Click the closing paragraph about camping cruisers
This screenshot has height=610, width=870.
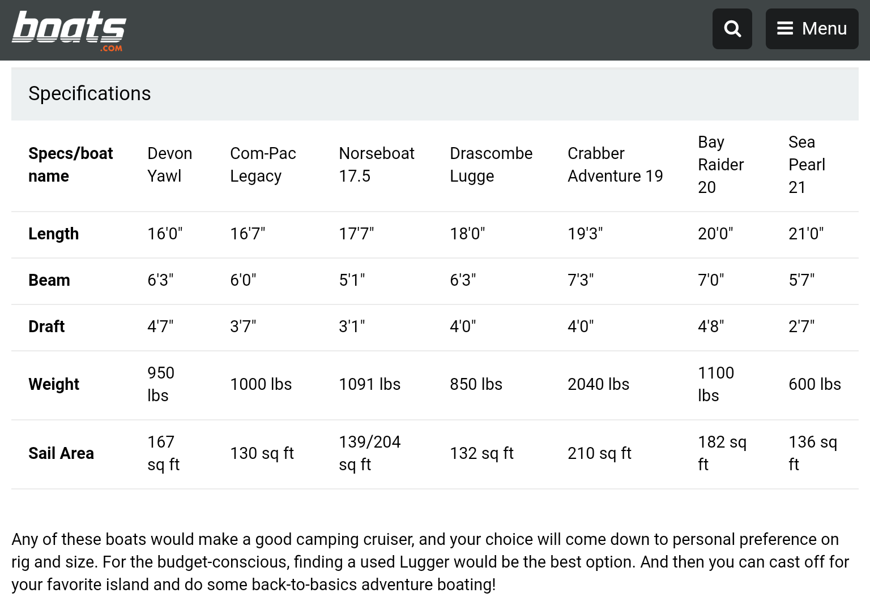coord(430,562)
